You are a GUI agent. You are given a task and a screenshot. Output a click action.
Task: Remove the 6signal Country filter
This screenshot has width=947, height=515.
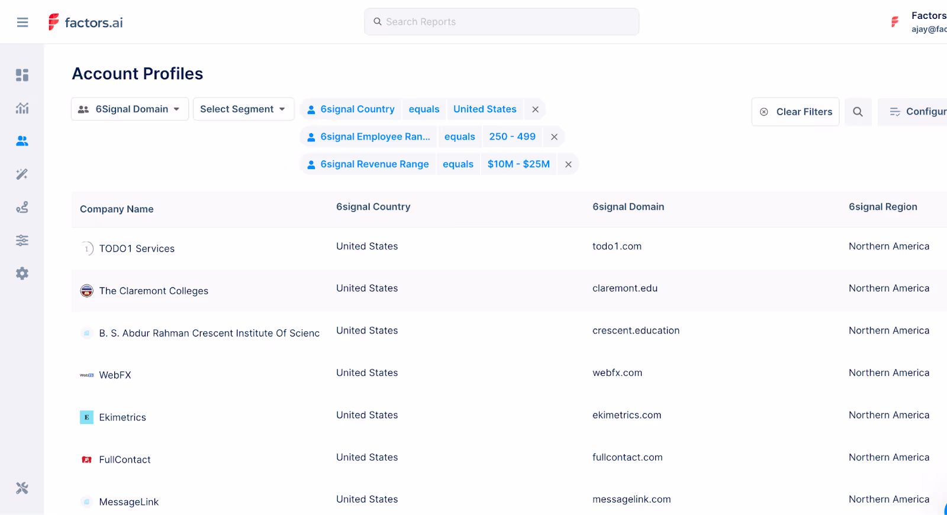535,109
